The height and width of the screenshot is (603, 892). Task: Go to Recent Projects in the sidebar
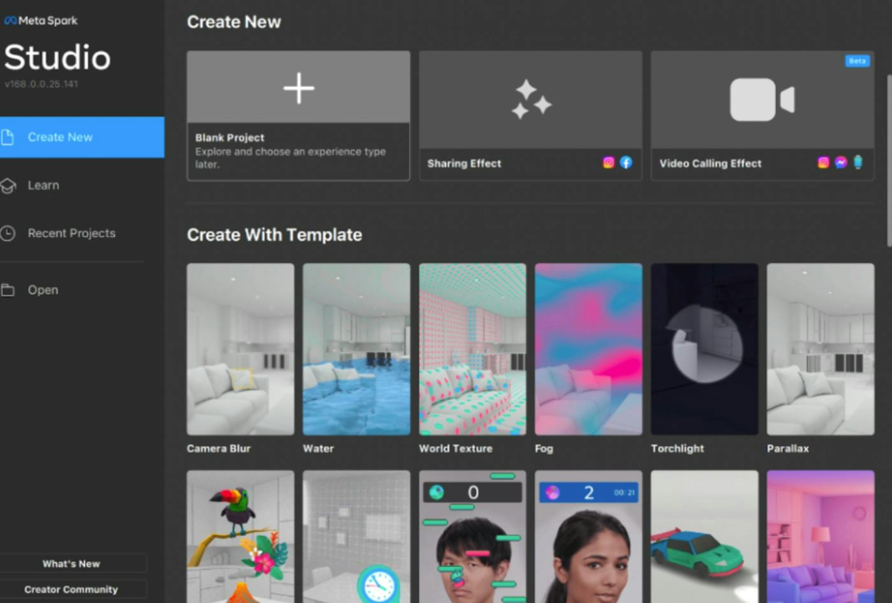(71, 233)
